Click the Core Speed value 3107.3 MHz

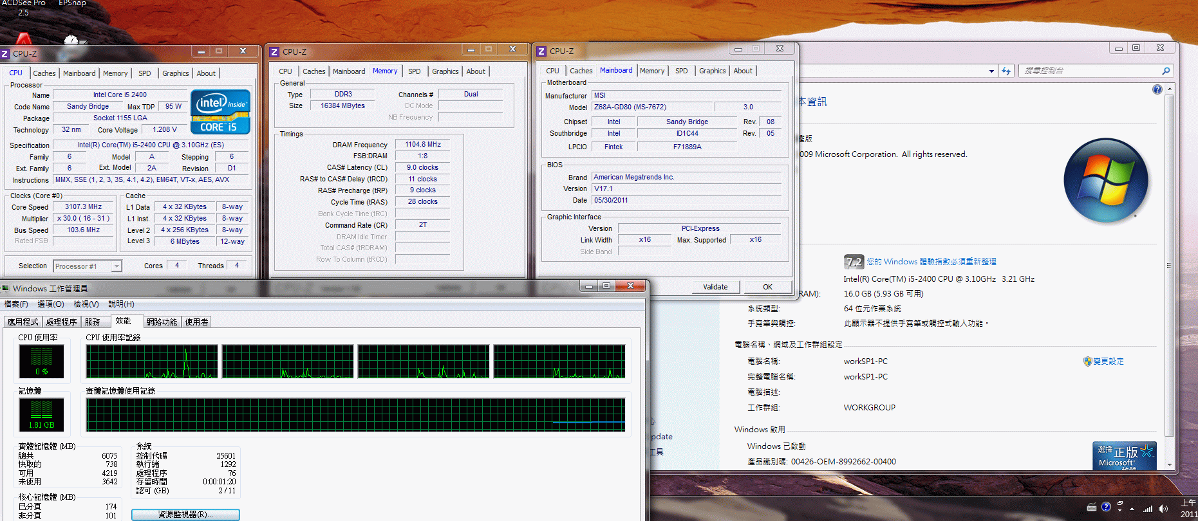(84, 207)
